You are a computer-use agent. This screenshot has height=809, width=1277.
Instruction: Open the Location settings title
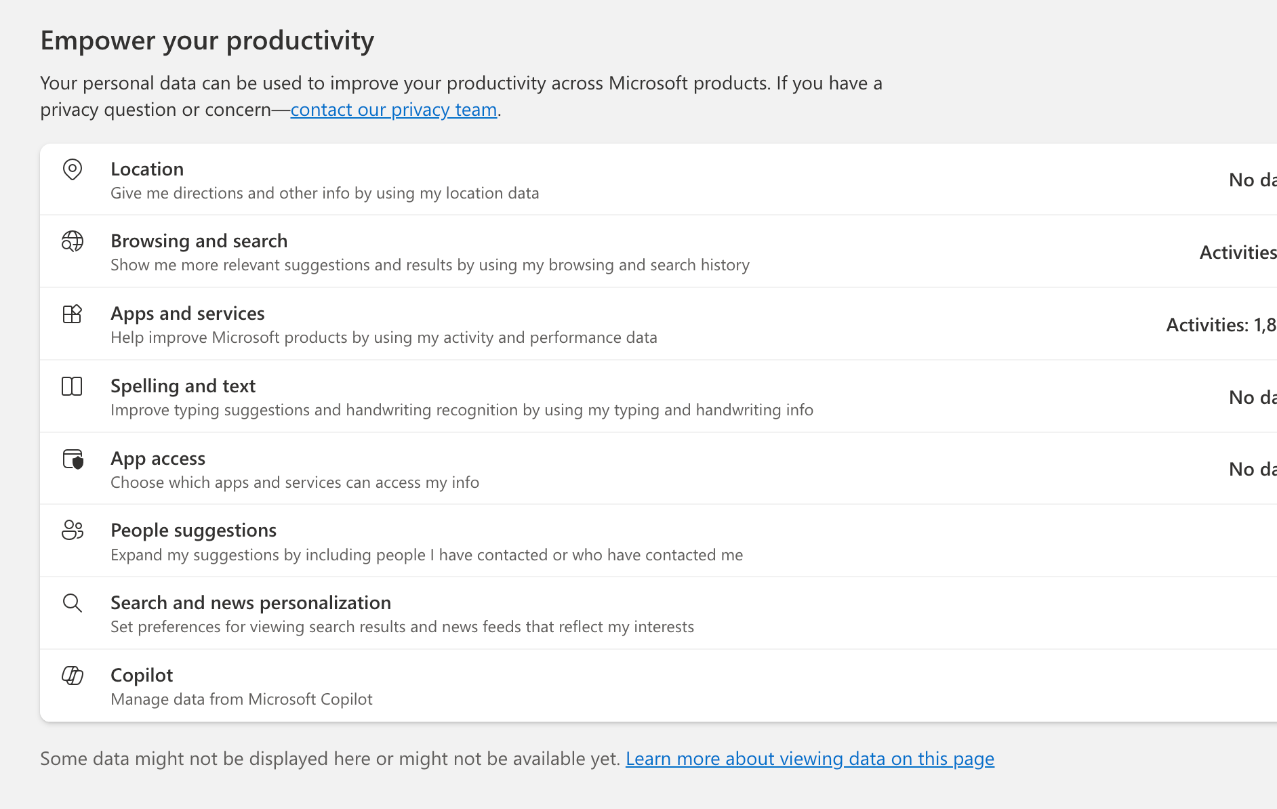(147, 169)
